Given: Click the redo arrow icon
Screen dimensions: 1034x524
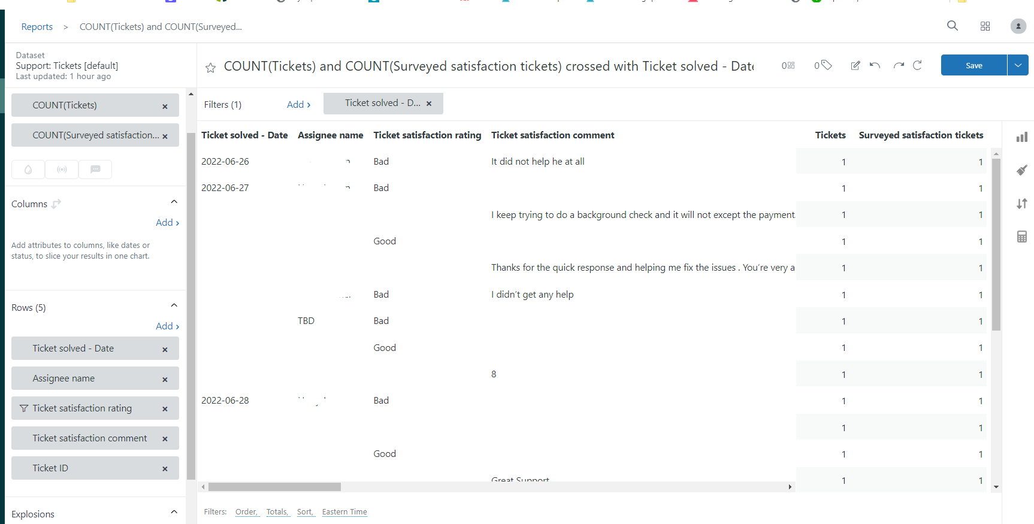Looking at the screenshot, I should pos(899,65).
